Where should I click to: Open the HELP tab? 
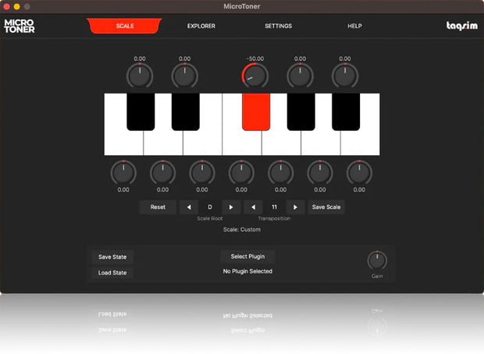[x=354, y=26]
